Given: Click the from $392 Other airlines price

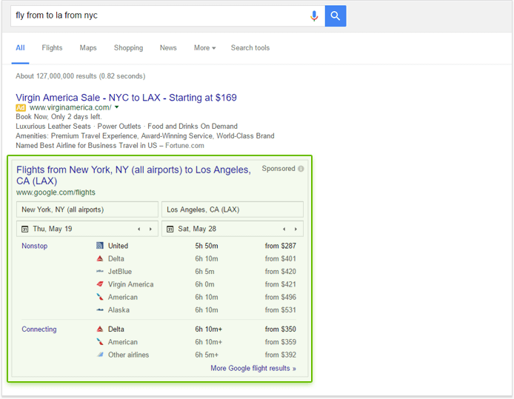Looking at the screenshot, I should [x=281, y=355].
